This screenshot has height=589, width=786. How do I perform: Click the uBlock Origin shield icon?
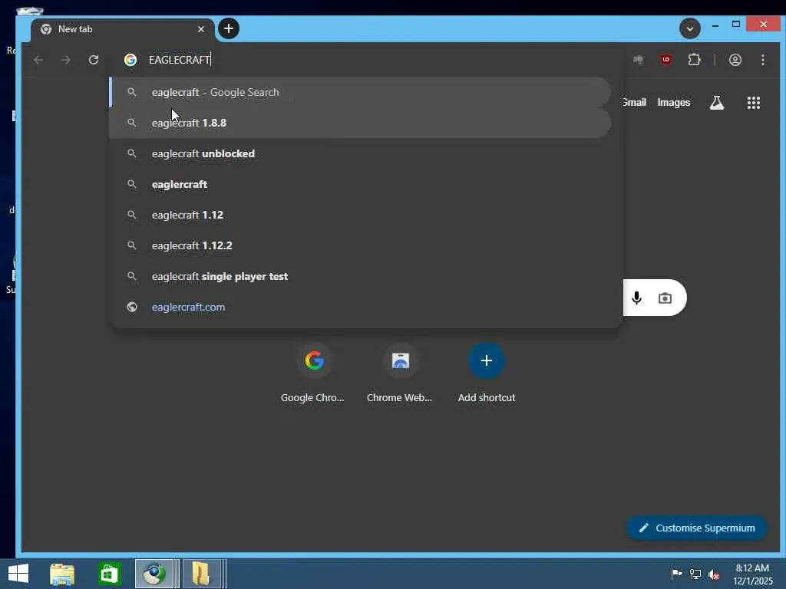tap(665, 60)
